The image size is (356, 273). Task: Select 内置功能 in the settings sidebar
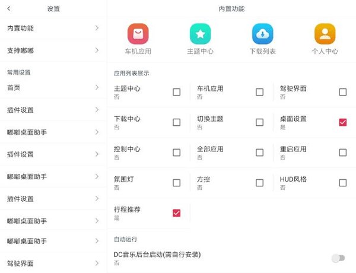pos(21,28)
